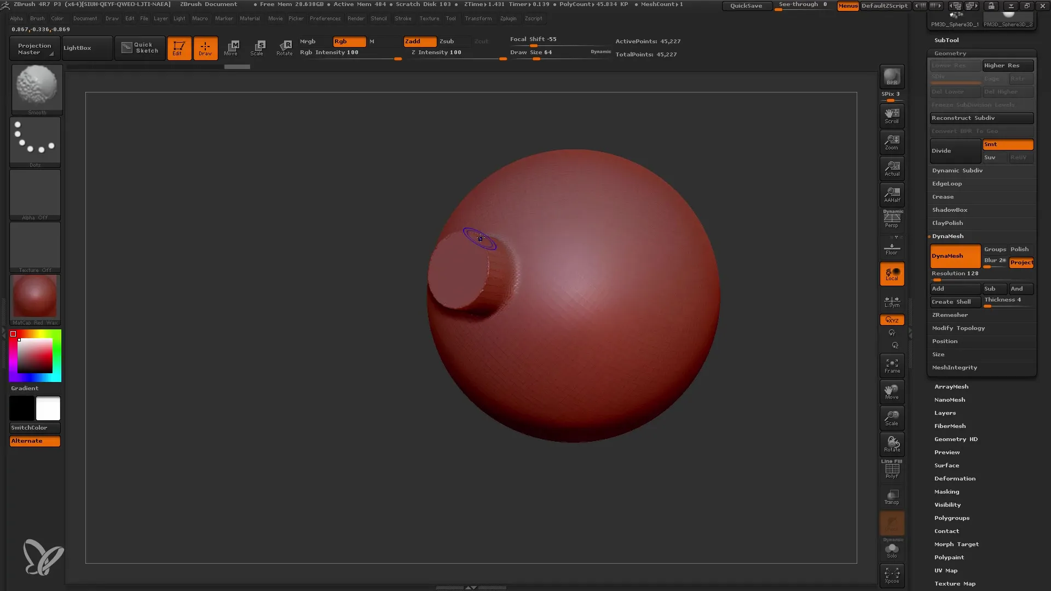Screen dimensions: 1051x591
Task: Click the right shelf Rotate icon
Action: [x=892, y=444]
